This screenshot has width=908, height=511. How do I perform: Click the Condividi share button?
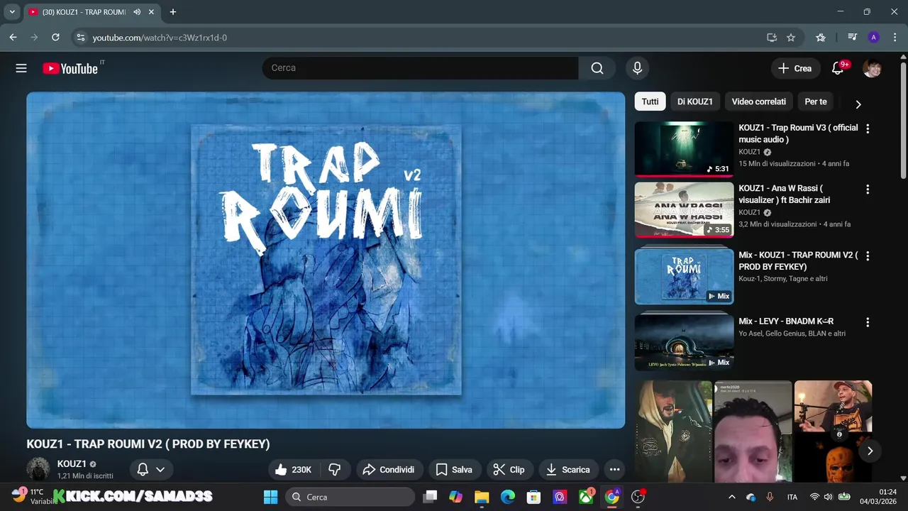pos(388,469)
